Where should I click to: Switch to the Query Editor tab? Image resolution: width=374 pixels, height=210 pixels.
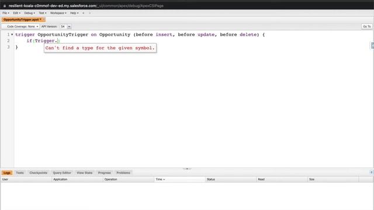click(62, 173)
